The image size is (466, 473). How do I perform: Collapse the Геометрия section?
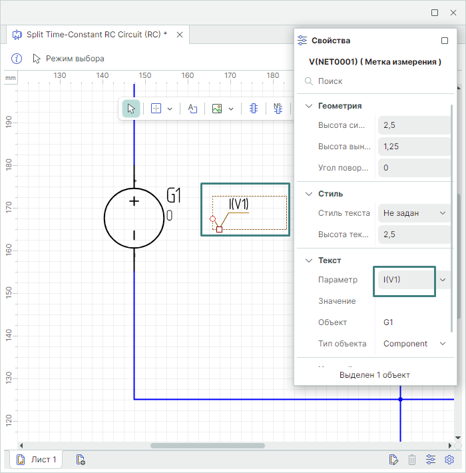[308, 105]
